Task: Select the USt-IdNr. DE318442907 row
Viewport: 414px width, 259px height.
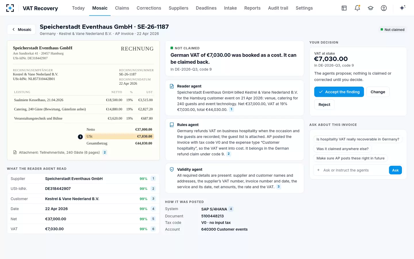Action: point(83,188)
